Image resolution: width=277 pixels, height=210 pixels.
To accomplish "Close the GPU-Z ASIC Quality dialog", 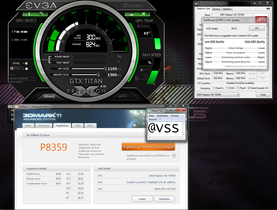I will (x=262, y=19).
